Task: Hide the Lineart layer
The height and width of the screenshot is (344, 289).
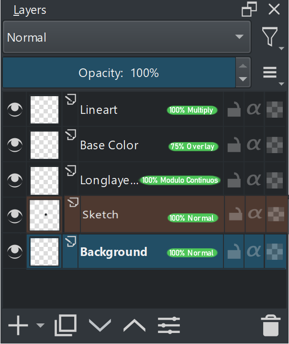Action: pos(15,110)
